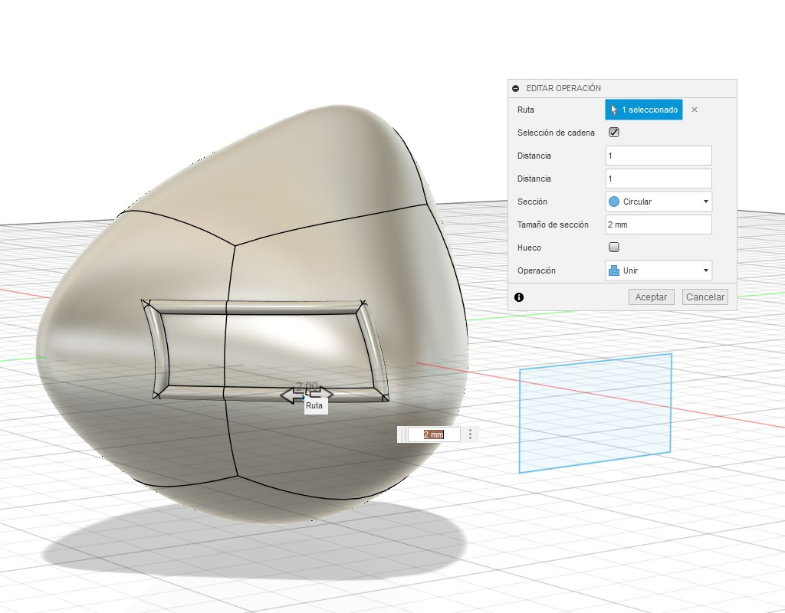Click the upper Distancia input field
785x613 pixels.
(658, 156)
